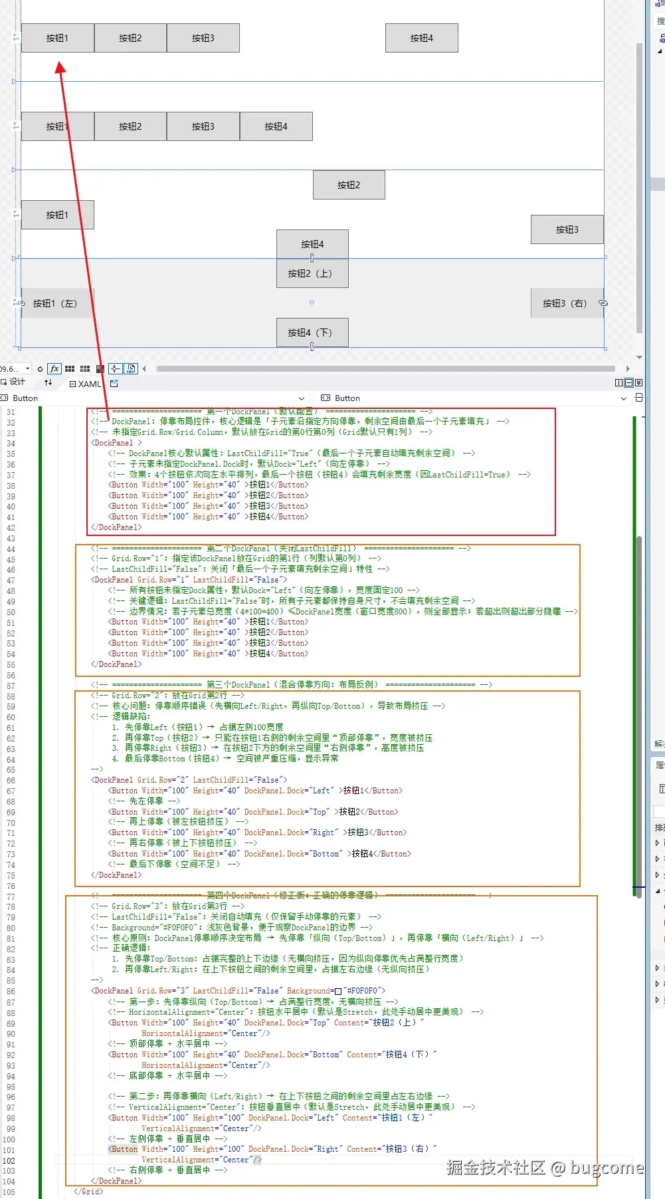Screen dimensions: 665x1199
Task: Swap design and XAML panes arrows
Action: pos(48,382)
